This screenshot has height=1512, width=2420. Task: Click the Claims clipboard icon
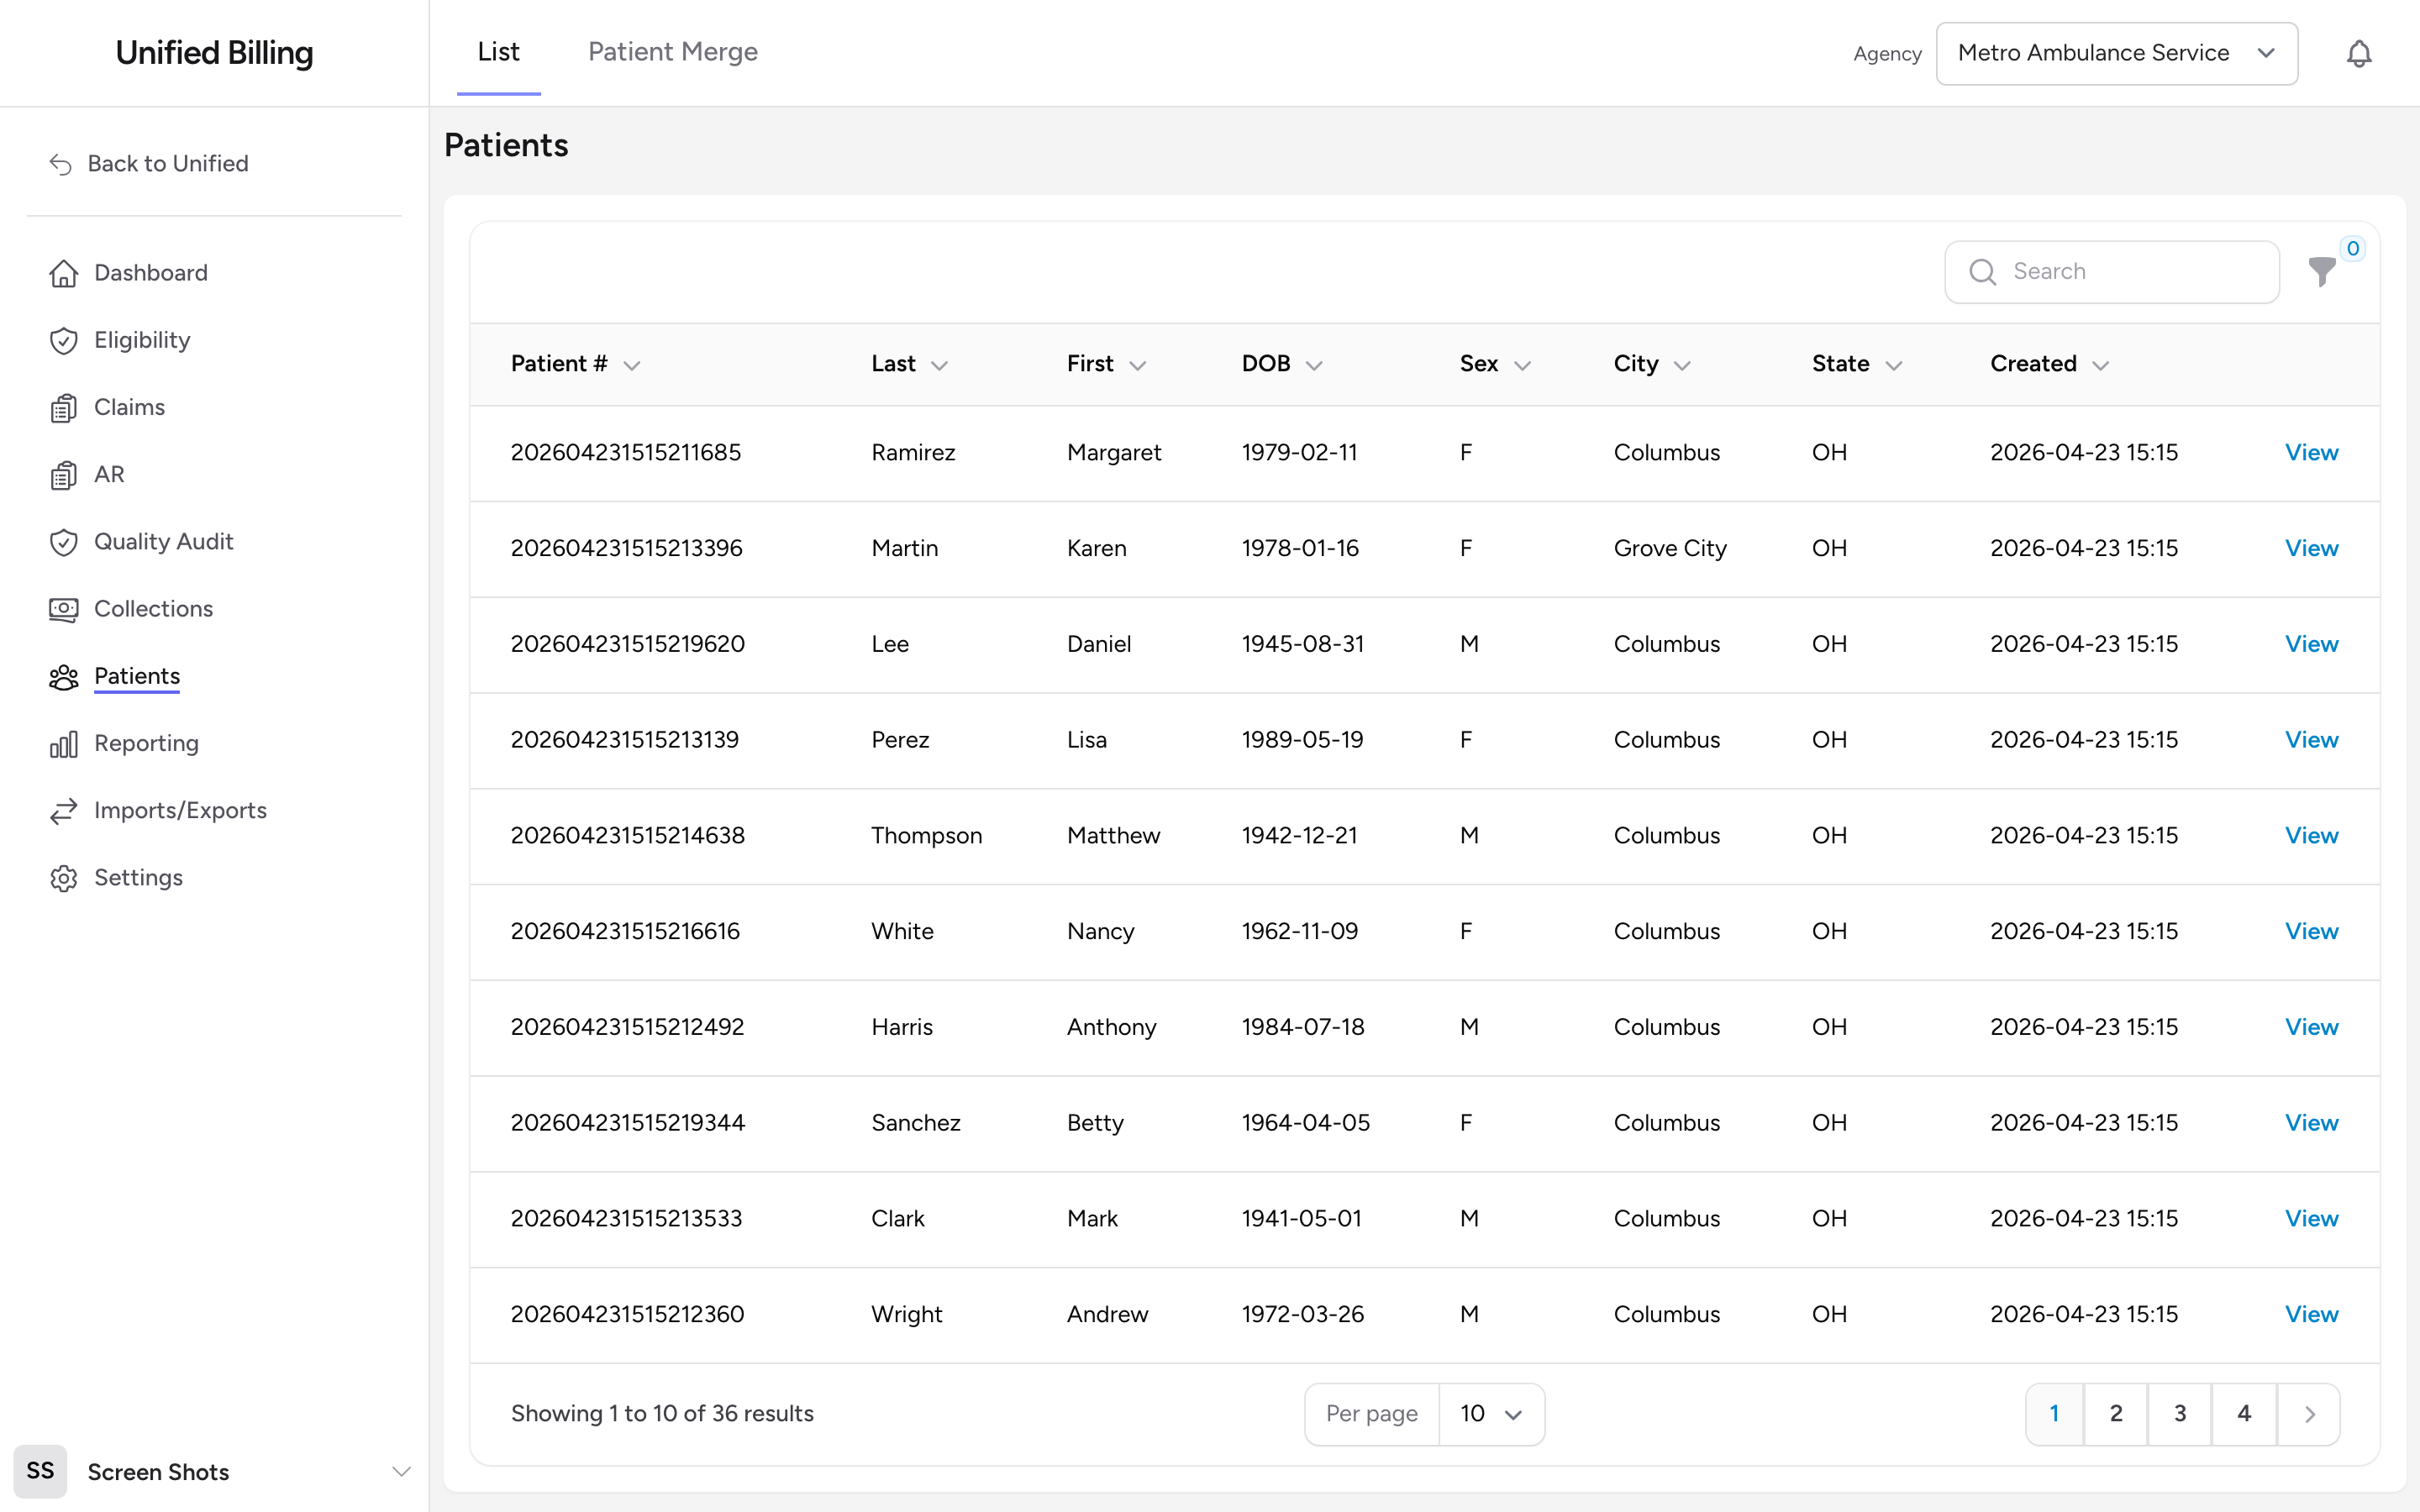64,407
